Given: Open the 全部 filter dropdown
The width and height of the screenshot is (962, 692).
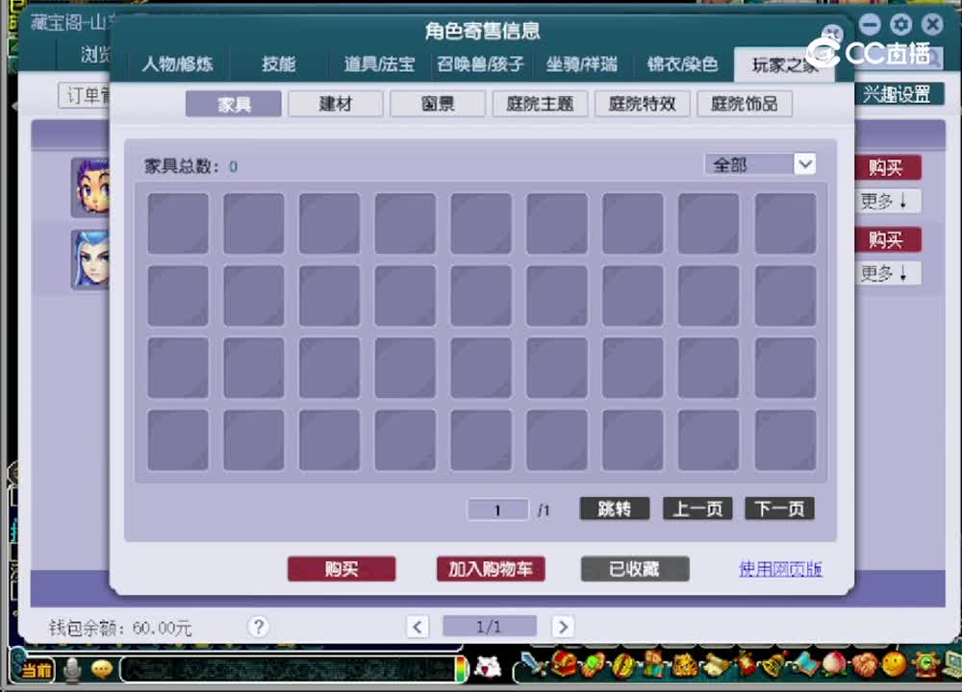Looking at the screenshot, I should (x=760, y=164).
